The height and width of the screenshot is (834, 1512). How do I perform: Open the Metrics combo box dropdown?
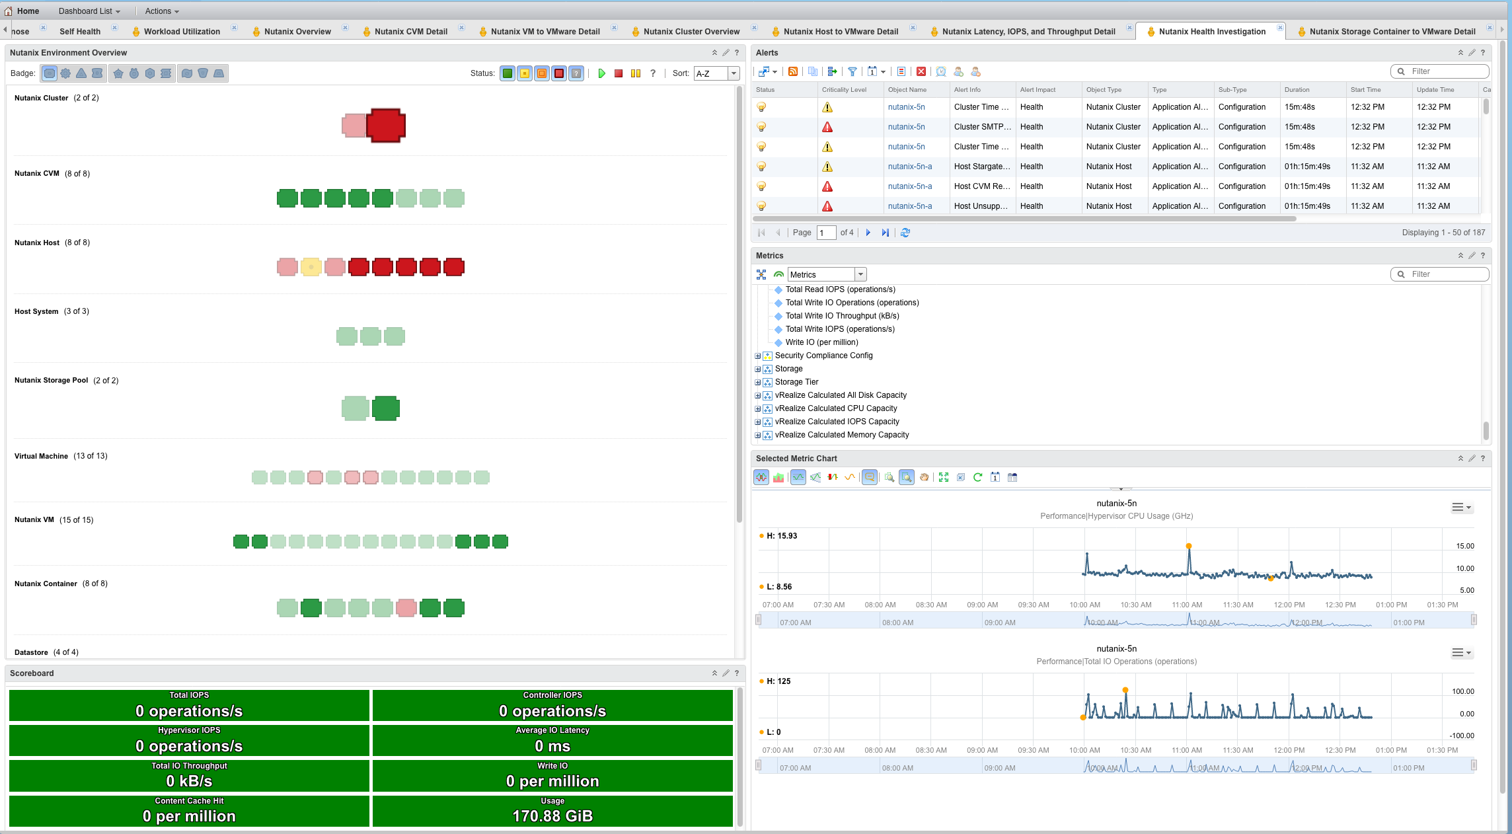pyautogui.click(x=860, y=274)
